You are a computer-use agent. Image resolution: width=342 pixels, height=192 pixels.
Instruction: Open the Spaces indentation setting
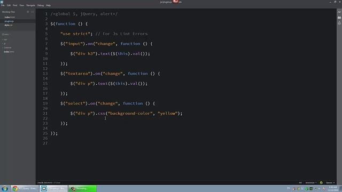pos(330,182)
